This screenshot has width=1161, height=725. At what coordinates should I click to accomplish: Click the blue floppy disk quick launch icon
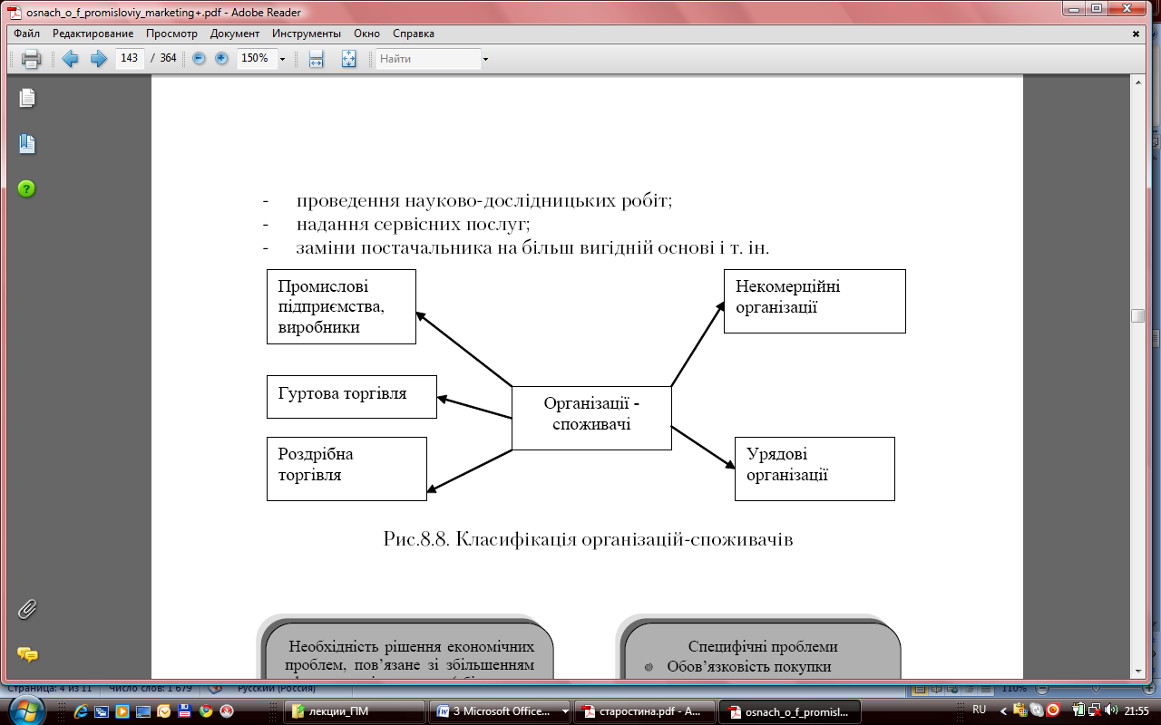pos(185,710)
